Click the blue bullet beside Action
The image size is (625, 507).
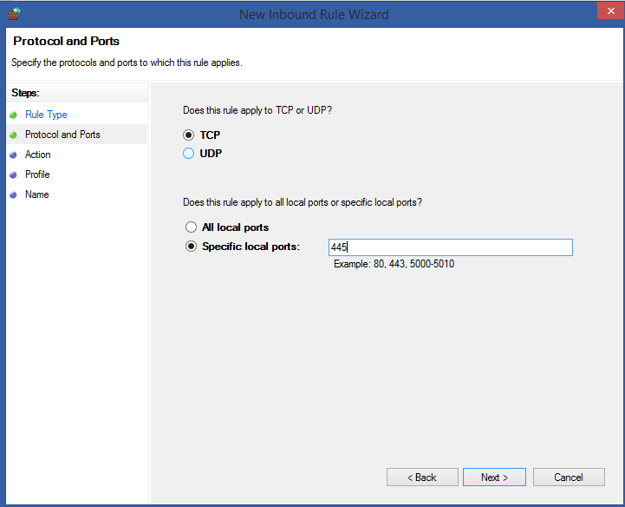pyautogui.click(x=13, y=155)
